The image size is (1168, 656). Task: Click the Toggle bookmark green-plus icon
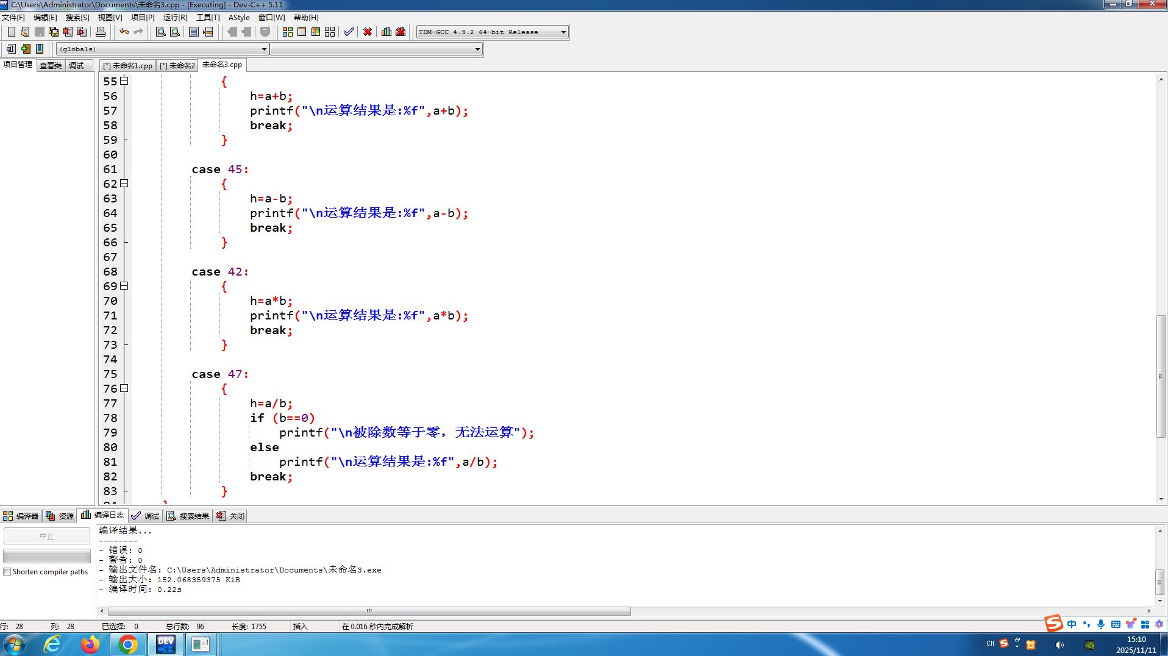click(25, 49)
